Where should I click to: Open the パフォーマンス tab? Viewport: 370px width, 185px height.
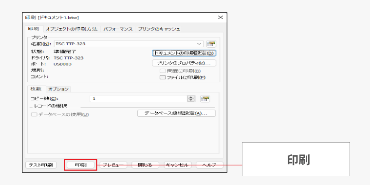pyautogui.click(x=118, y=29)
